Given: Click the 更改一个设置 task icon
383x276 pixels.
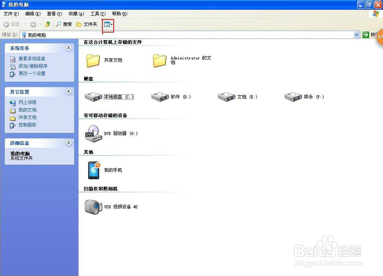Looking at the screenshot, I should pos(13,74).
